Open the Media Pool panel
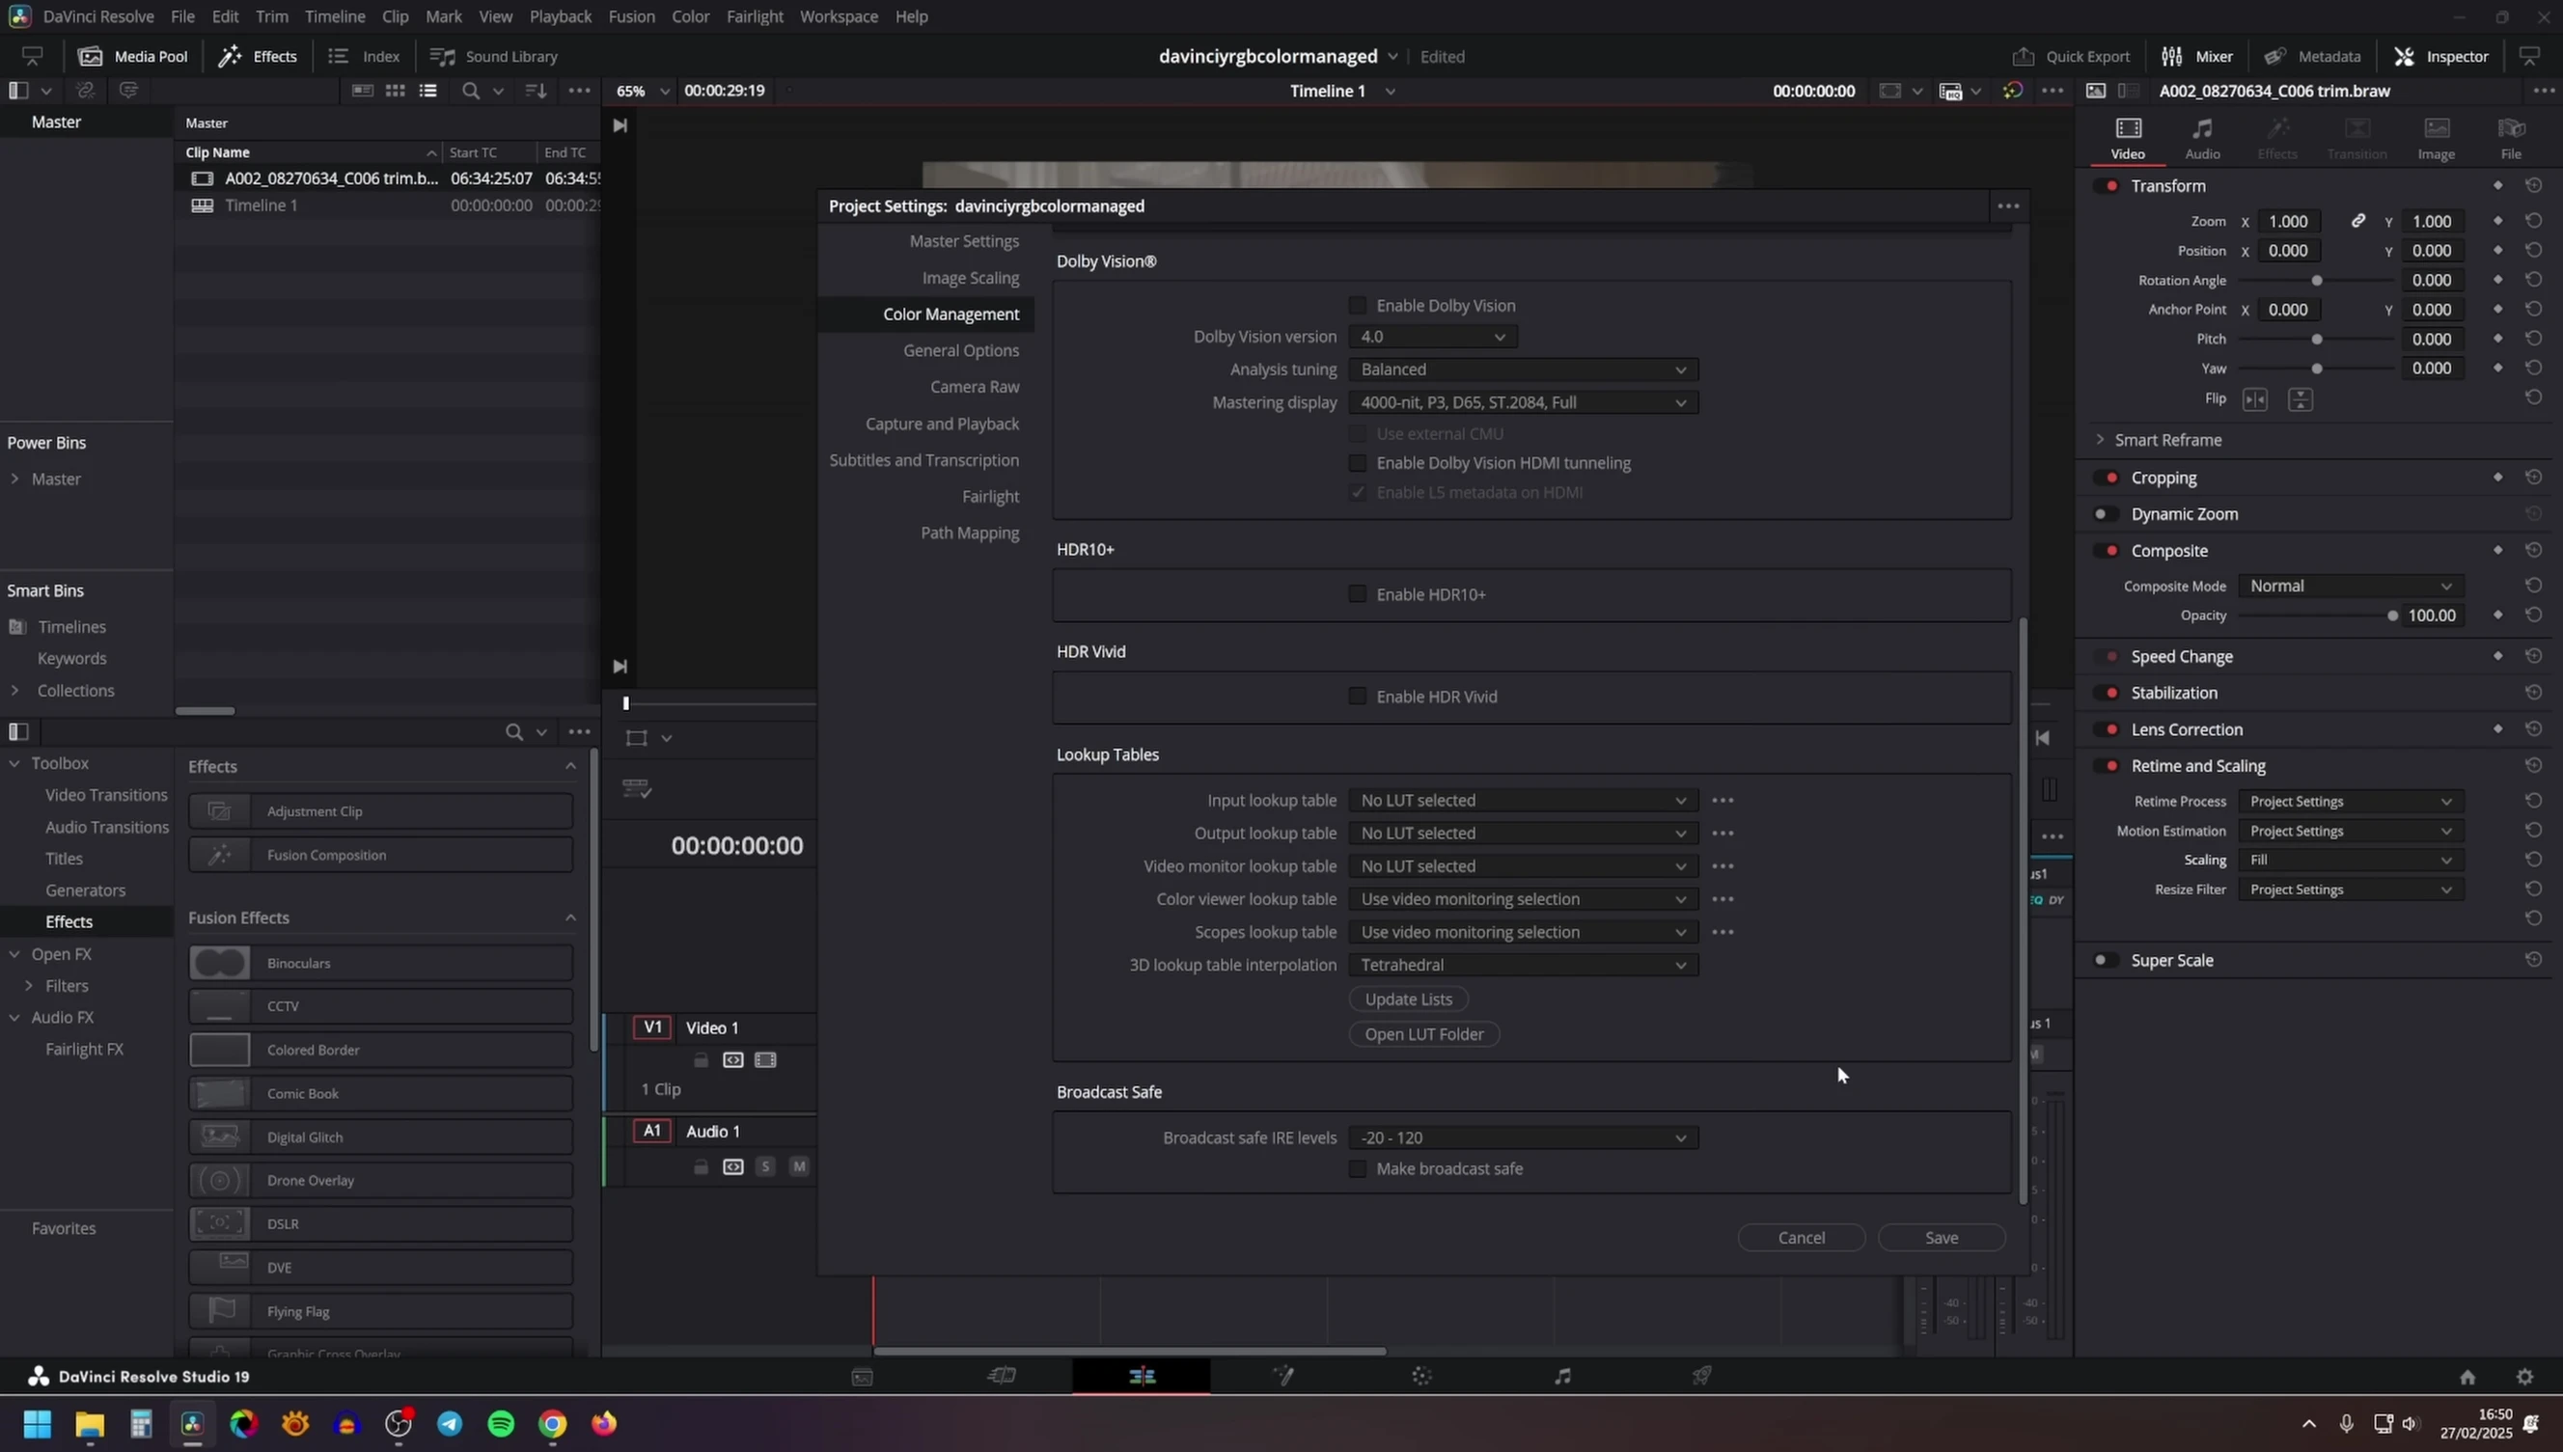The height and width of the screenshot is (1452, 2563). [132, 56]
